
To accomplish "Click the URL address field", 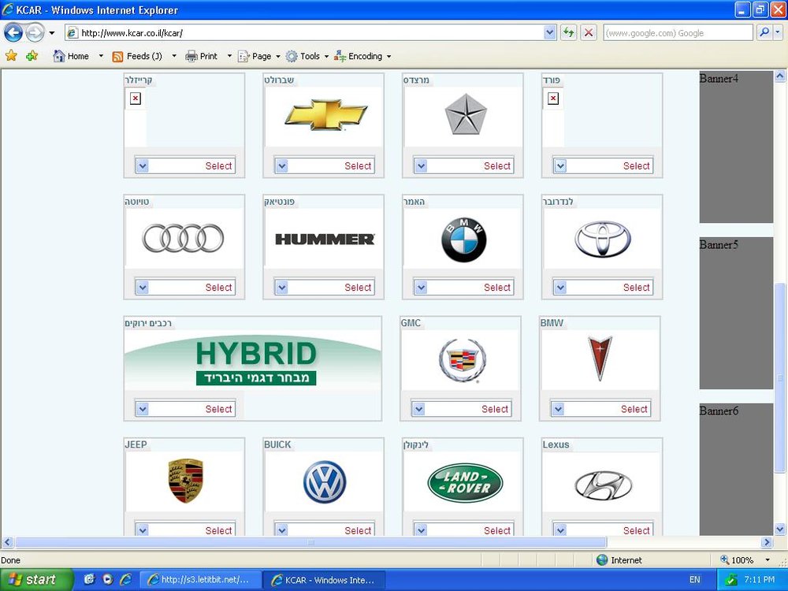I will click(x=304, y=33).
